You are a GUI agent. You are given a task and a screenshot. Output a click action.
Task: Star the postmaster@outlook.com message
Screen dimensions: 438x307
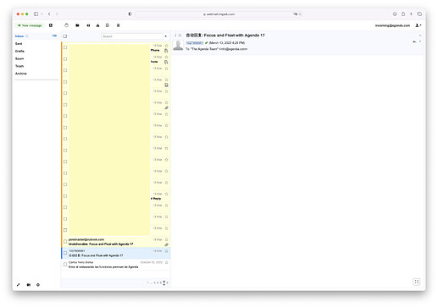pyautogui.click(x=166, y=239)
